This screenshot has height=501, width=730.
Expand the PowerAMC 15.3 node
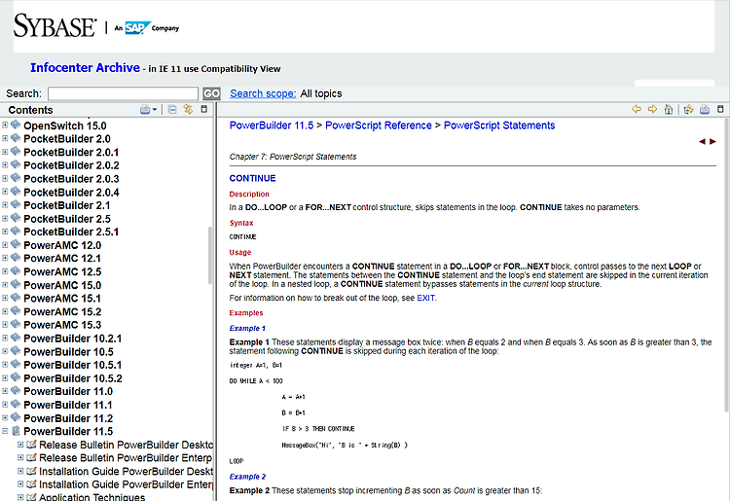click(x=5, y=324)
